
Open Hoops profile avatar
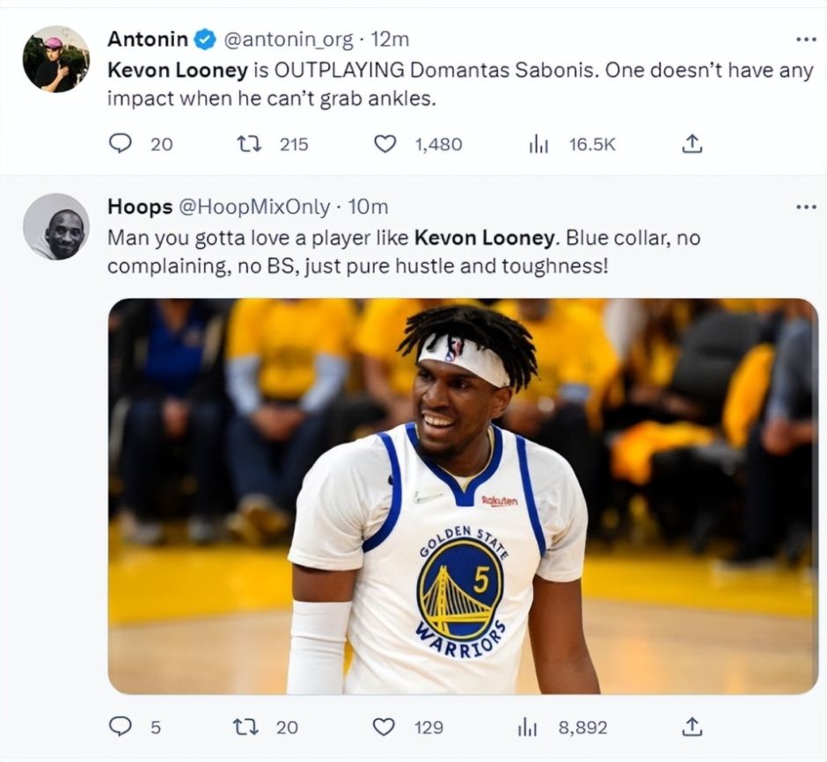point(55,227)
